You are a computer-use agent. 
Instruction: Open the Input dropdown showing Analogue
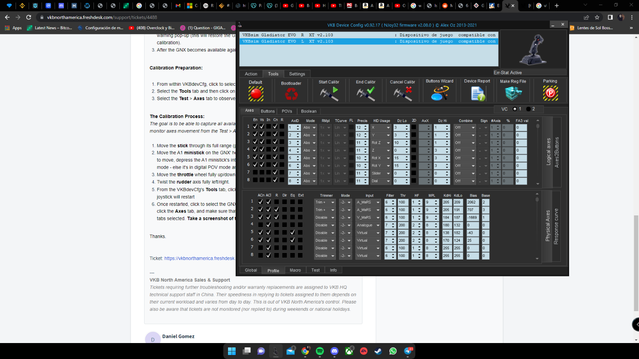[x=377, y=225]
